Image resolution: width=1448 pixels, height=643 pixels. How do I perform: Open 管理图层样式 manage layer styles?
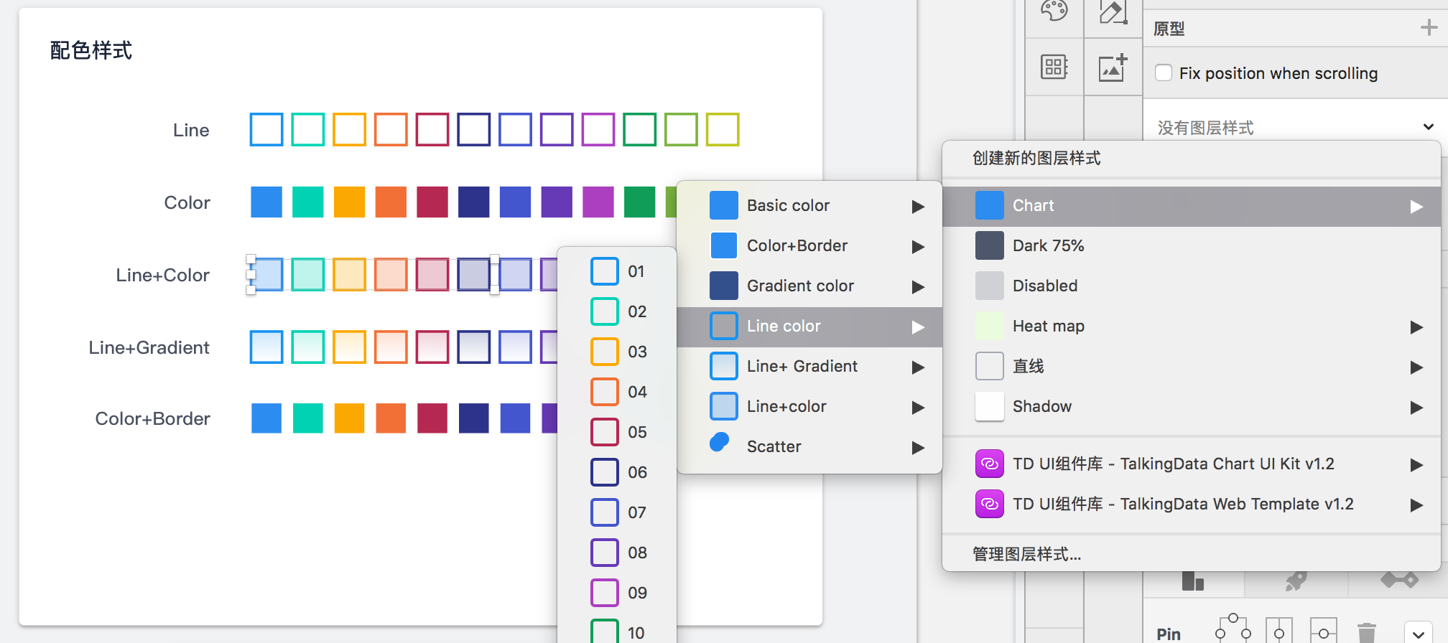click(x=1026, y=554)
